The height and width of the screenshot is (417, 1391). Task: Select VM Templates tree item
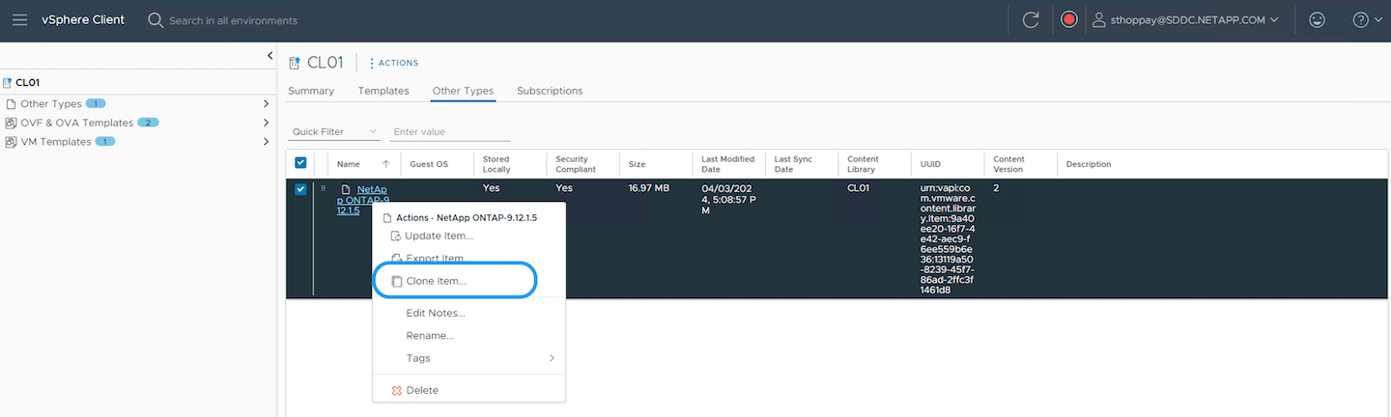click(x=55, y=142)
